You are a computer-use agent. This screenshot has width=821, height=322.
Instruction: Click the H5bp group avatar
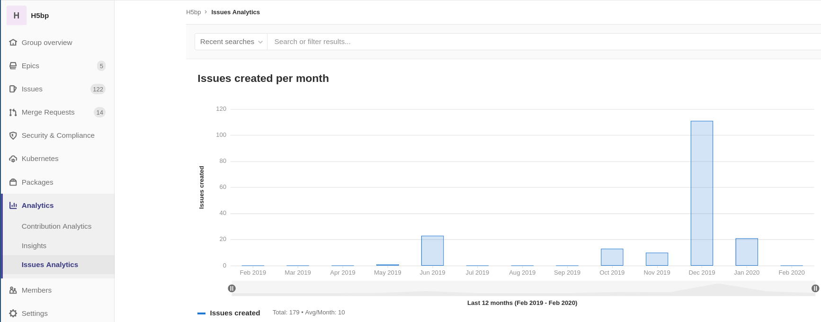17,16
